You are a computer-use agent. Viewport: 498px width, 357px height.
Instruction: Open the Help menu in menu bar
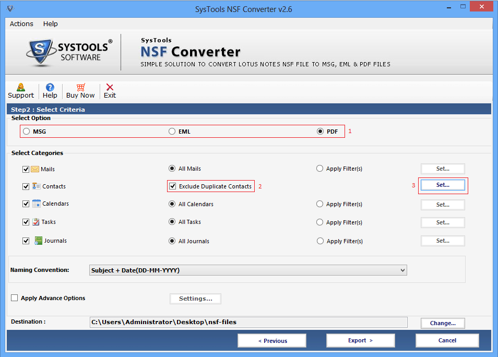point(51,24)
